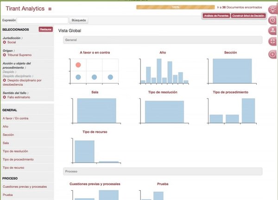The image size is (278, 200).
Task: Open Año in the sidebar
Action: tap(6, 126)
